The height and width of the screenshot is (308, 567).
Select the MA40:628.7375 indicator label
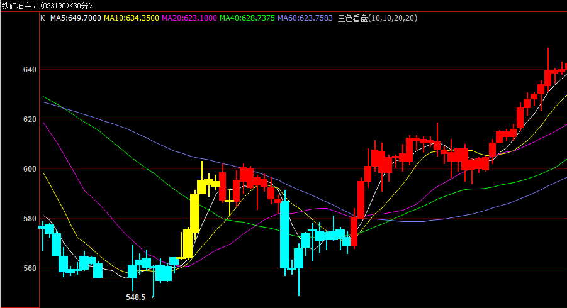[247, 18]
